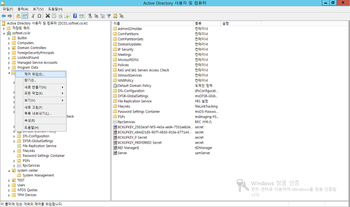Screen dimensions: 350x207
Task: Select BCKUPKEY_P Secret in the list
Action: click(x=132, y=137)
